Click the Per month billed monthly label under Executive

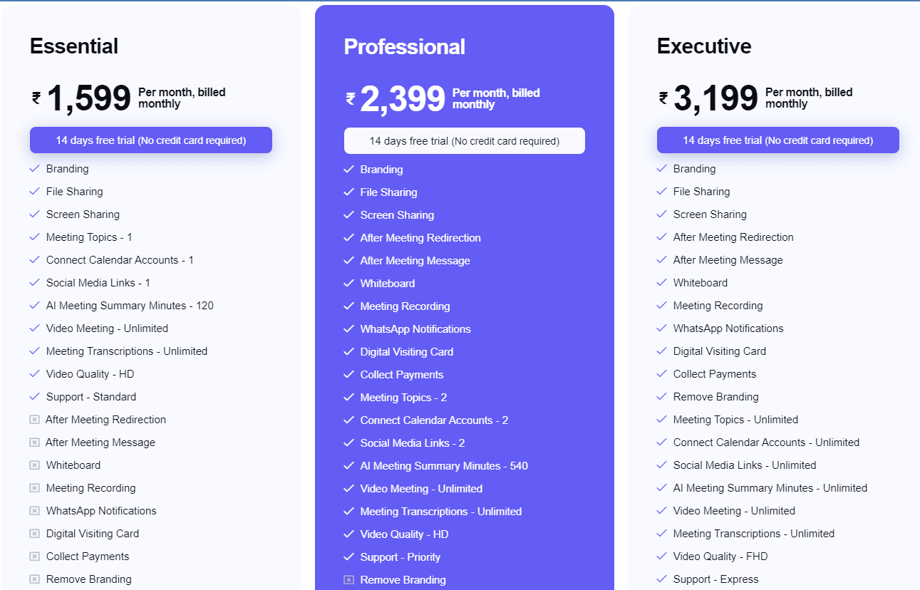809,98
